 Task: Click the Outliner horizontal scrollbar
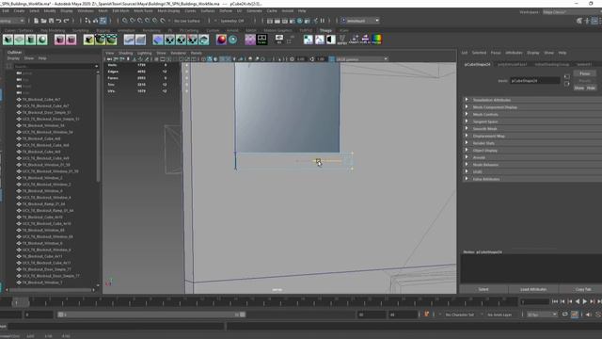(50, 290)
